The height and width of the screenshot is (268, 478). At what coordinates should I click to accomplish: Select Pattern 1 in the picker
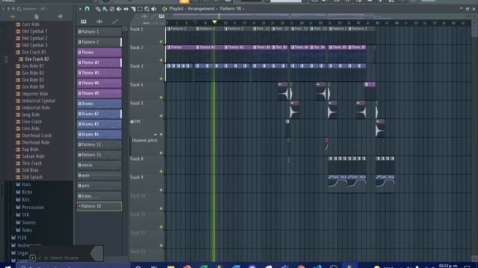point(99,31)
